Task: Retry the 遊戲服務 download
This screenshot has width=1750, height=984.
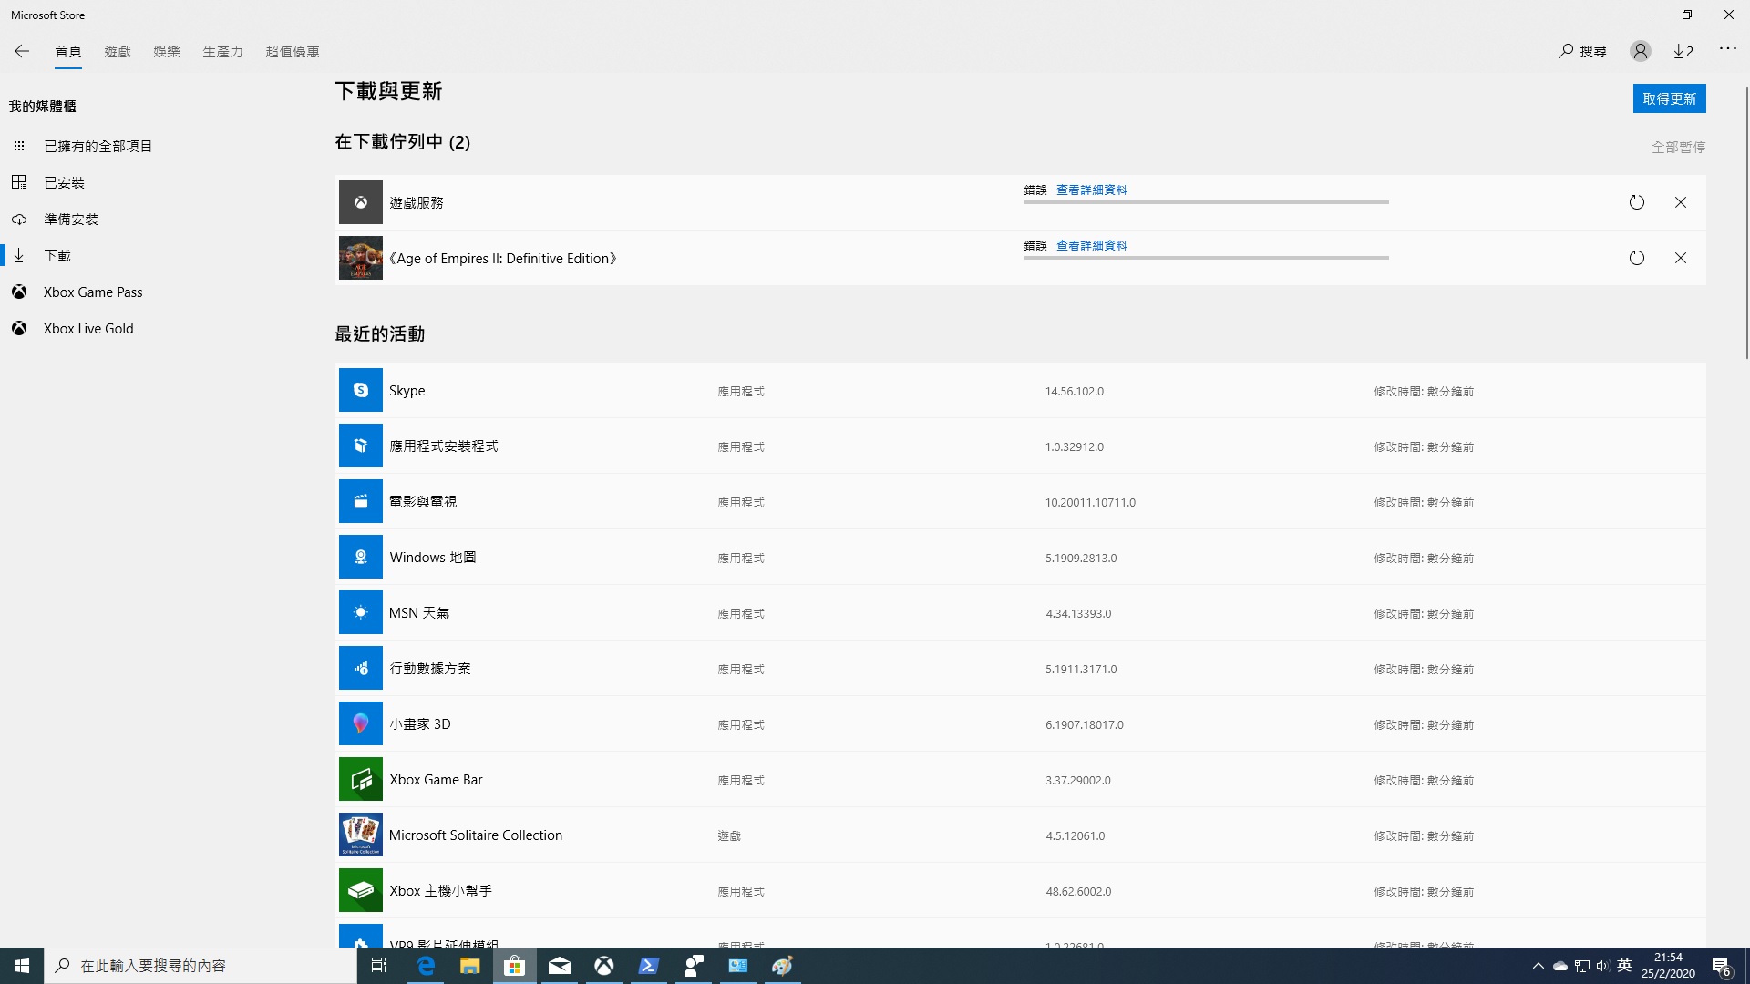Action: coord(1637,202)
